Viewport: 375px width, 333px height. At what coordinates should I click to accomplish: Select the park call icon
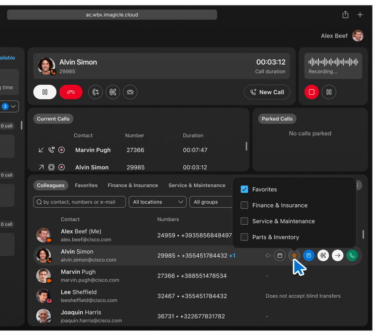click(130, 92)
